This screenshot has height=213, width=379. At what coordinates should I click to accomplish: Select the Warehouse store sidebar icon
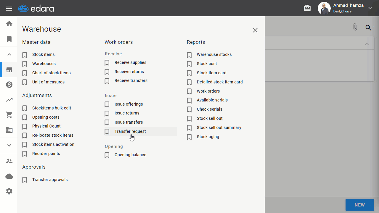[x=9, y=70]
